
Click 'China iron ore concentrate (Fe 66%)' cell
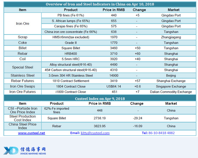71,32
